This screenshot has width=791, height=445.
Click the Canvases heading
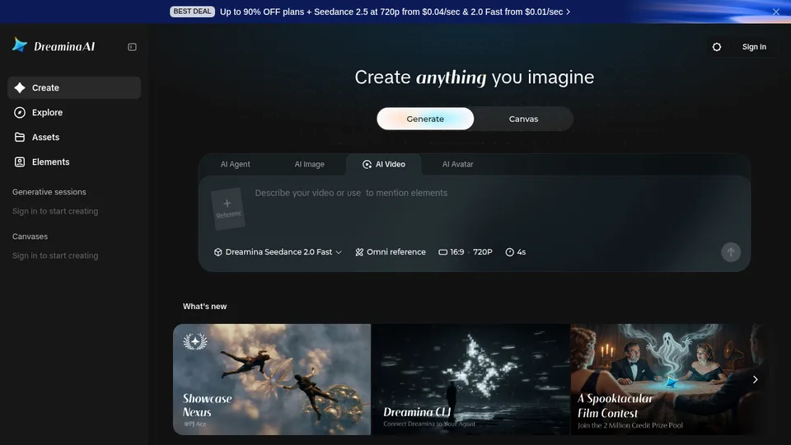(x=30, y=237)
